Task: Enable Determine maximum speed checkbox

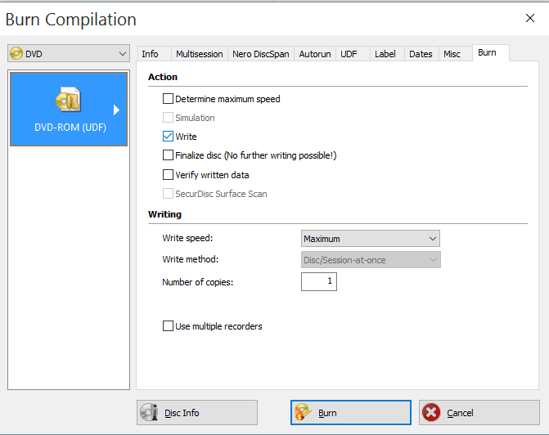Action: 168,99
